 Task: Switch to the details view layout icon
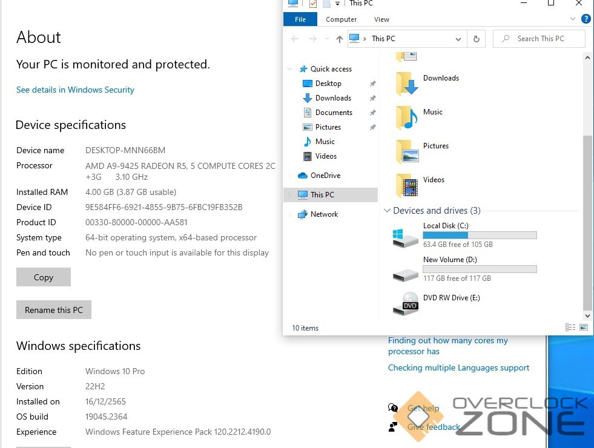570,327
